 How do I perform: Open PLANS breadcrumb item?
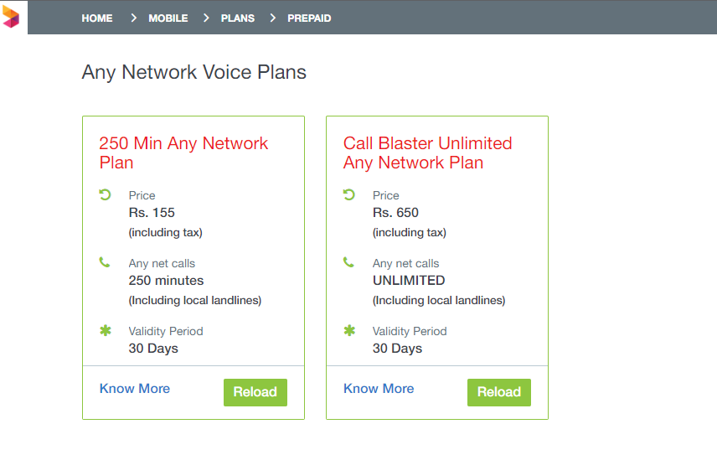tap(238, 18)
